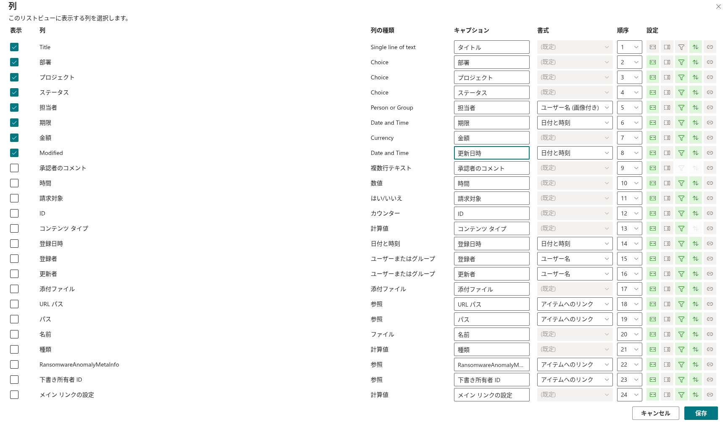The image size is (723, 422).
Task: Click the caption field containing 更新日時
Action: (491, 153)
